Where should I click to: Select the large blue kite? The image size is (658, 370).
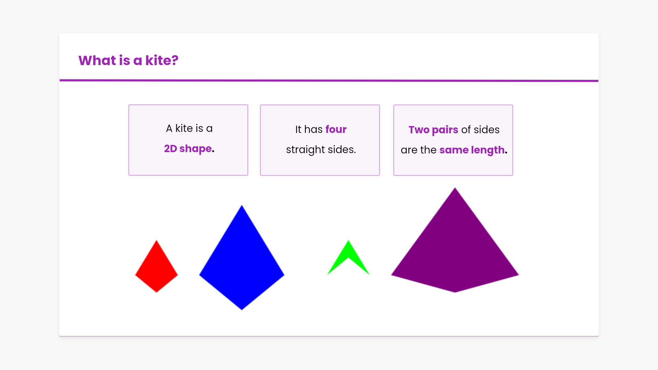click(242, 264)
